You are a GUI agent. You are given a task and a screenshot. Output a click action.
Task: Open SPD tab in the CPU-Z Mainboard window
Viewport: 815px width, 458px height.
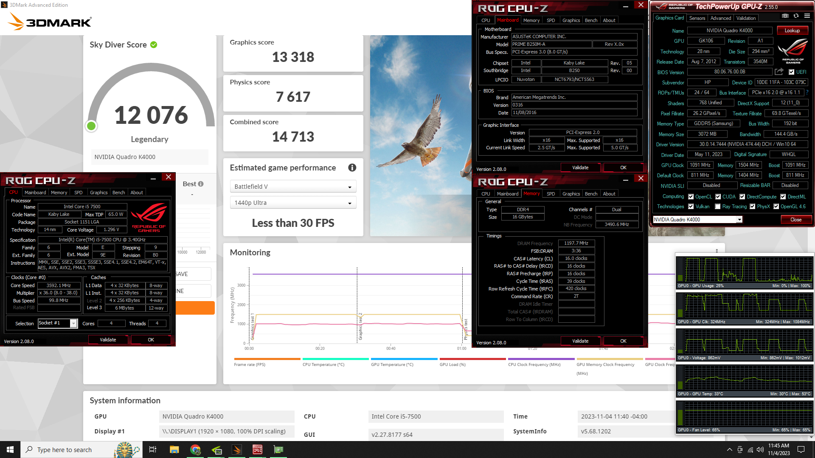point(551,20)
